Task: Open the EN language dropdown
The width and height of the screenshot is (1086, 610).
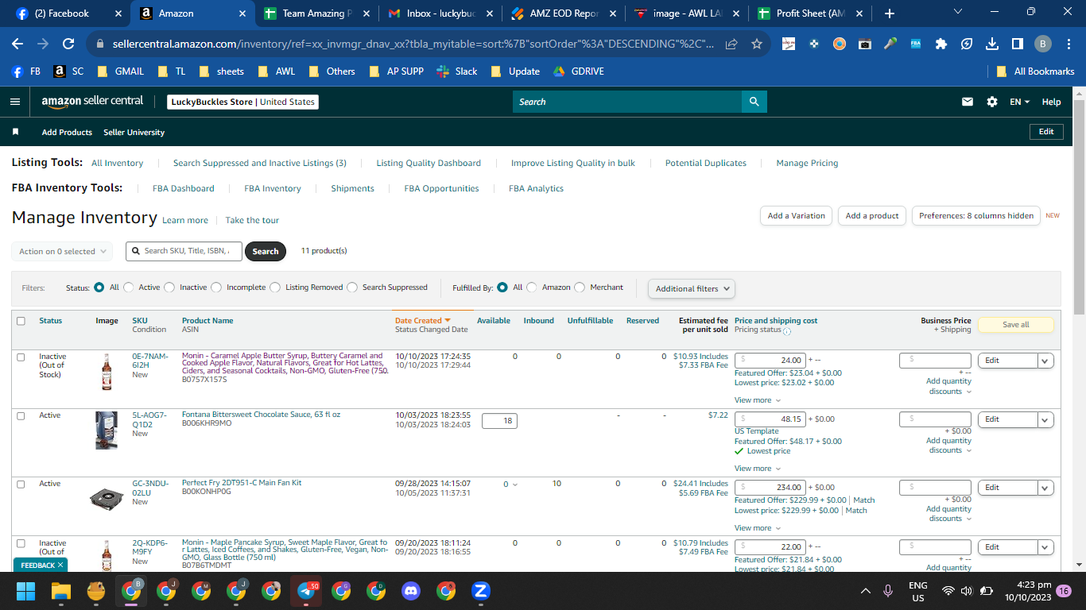Action: coord(1019,102)
